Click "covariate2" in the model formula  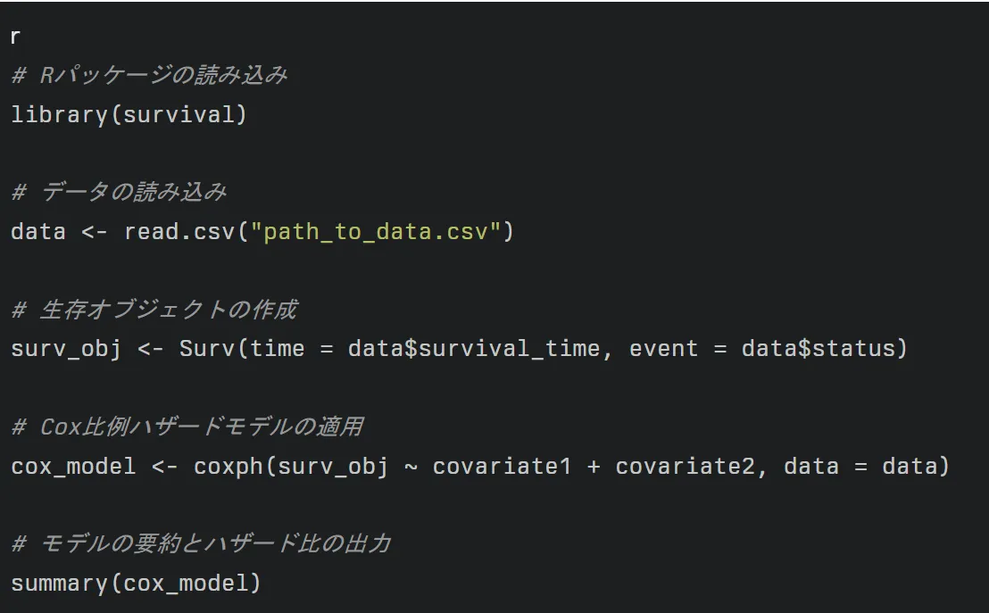point(685,466)
